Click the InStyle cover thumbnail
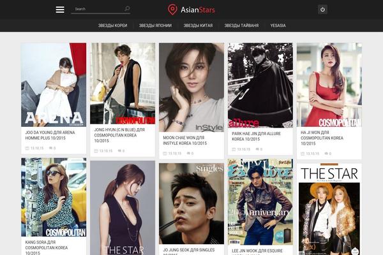Viewport: 383px width, 255px height. 191,87
